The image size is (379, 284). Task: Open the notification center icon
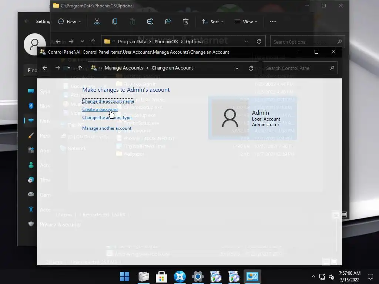coord(370,277)
